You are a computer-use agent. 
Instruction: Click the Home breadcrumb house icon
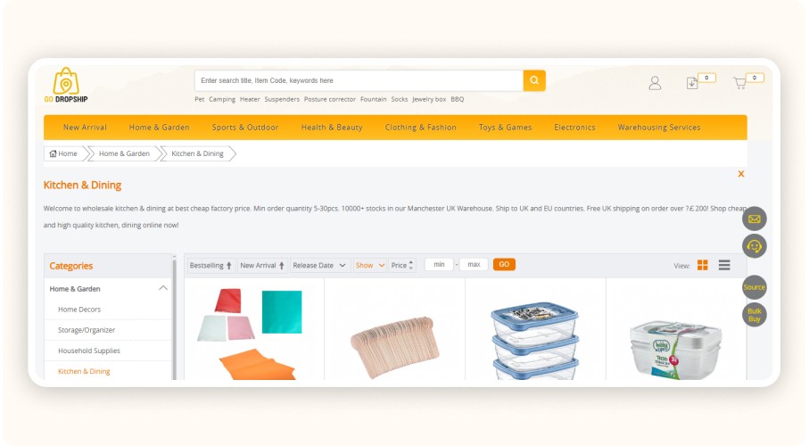point(53,153)
